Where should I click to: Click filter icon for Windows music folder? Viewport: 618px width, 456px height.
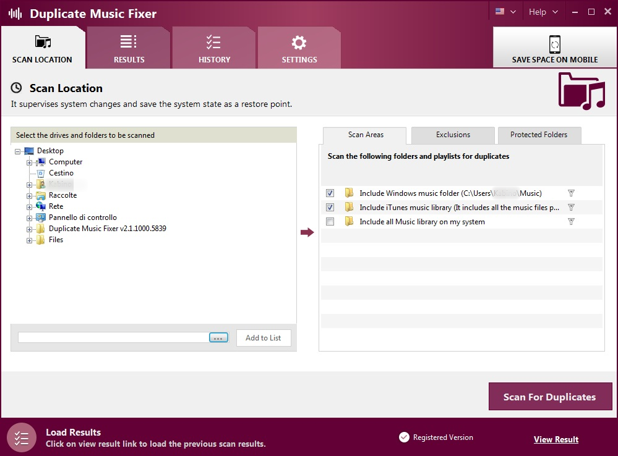point(571,193)
